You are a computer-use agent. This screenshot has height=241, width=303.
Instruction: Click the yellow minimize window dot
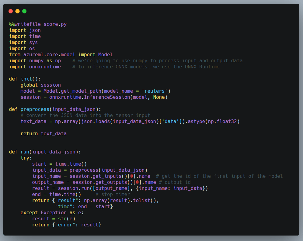point(17,11)
